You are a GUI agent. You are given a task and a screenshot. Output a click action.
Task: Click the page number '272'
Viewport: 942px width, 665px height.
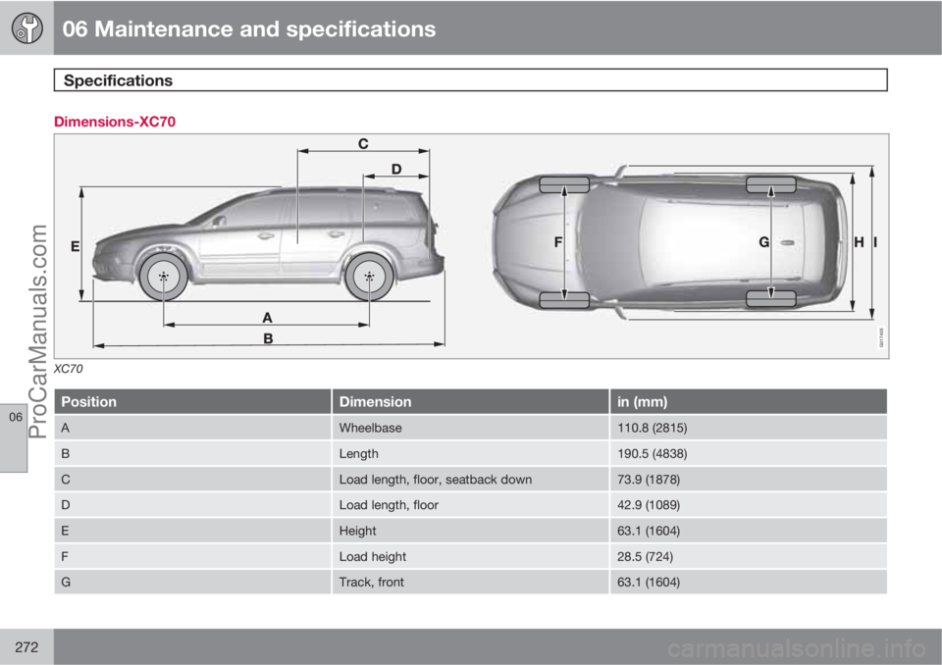pyautogui.click(x=26, y=647)
